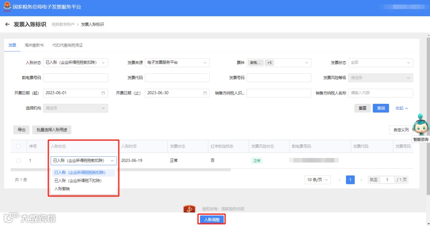The width and height of the screenshot is (430, 226).
Task: Open calendar icon for 开票日期(起)
Action: tap(103, 93)
